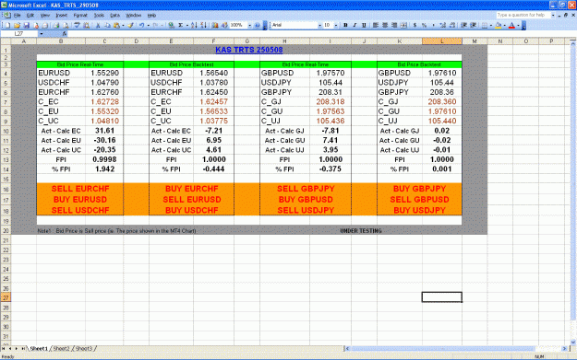Image resolution: width=577 pixels, height=360 pixels.
Task: Save the workbook via floppy icon
Action: pyautogui.click(x=27, y=26)
